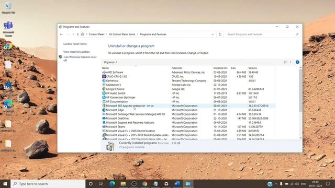Open the Help question mark icon
This screenshot has height=188, width=335.
pos(297,62)
